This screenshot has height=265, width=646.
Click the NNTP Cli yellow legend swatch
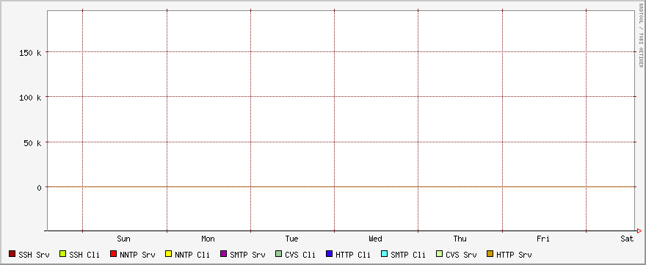(168, 254)
